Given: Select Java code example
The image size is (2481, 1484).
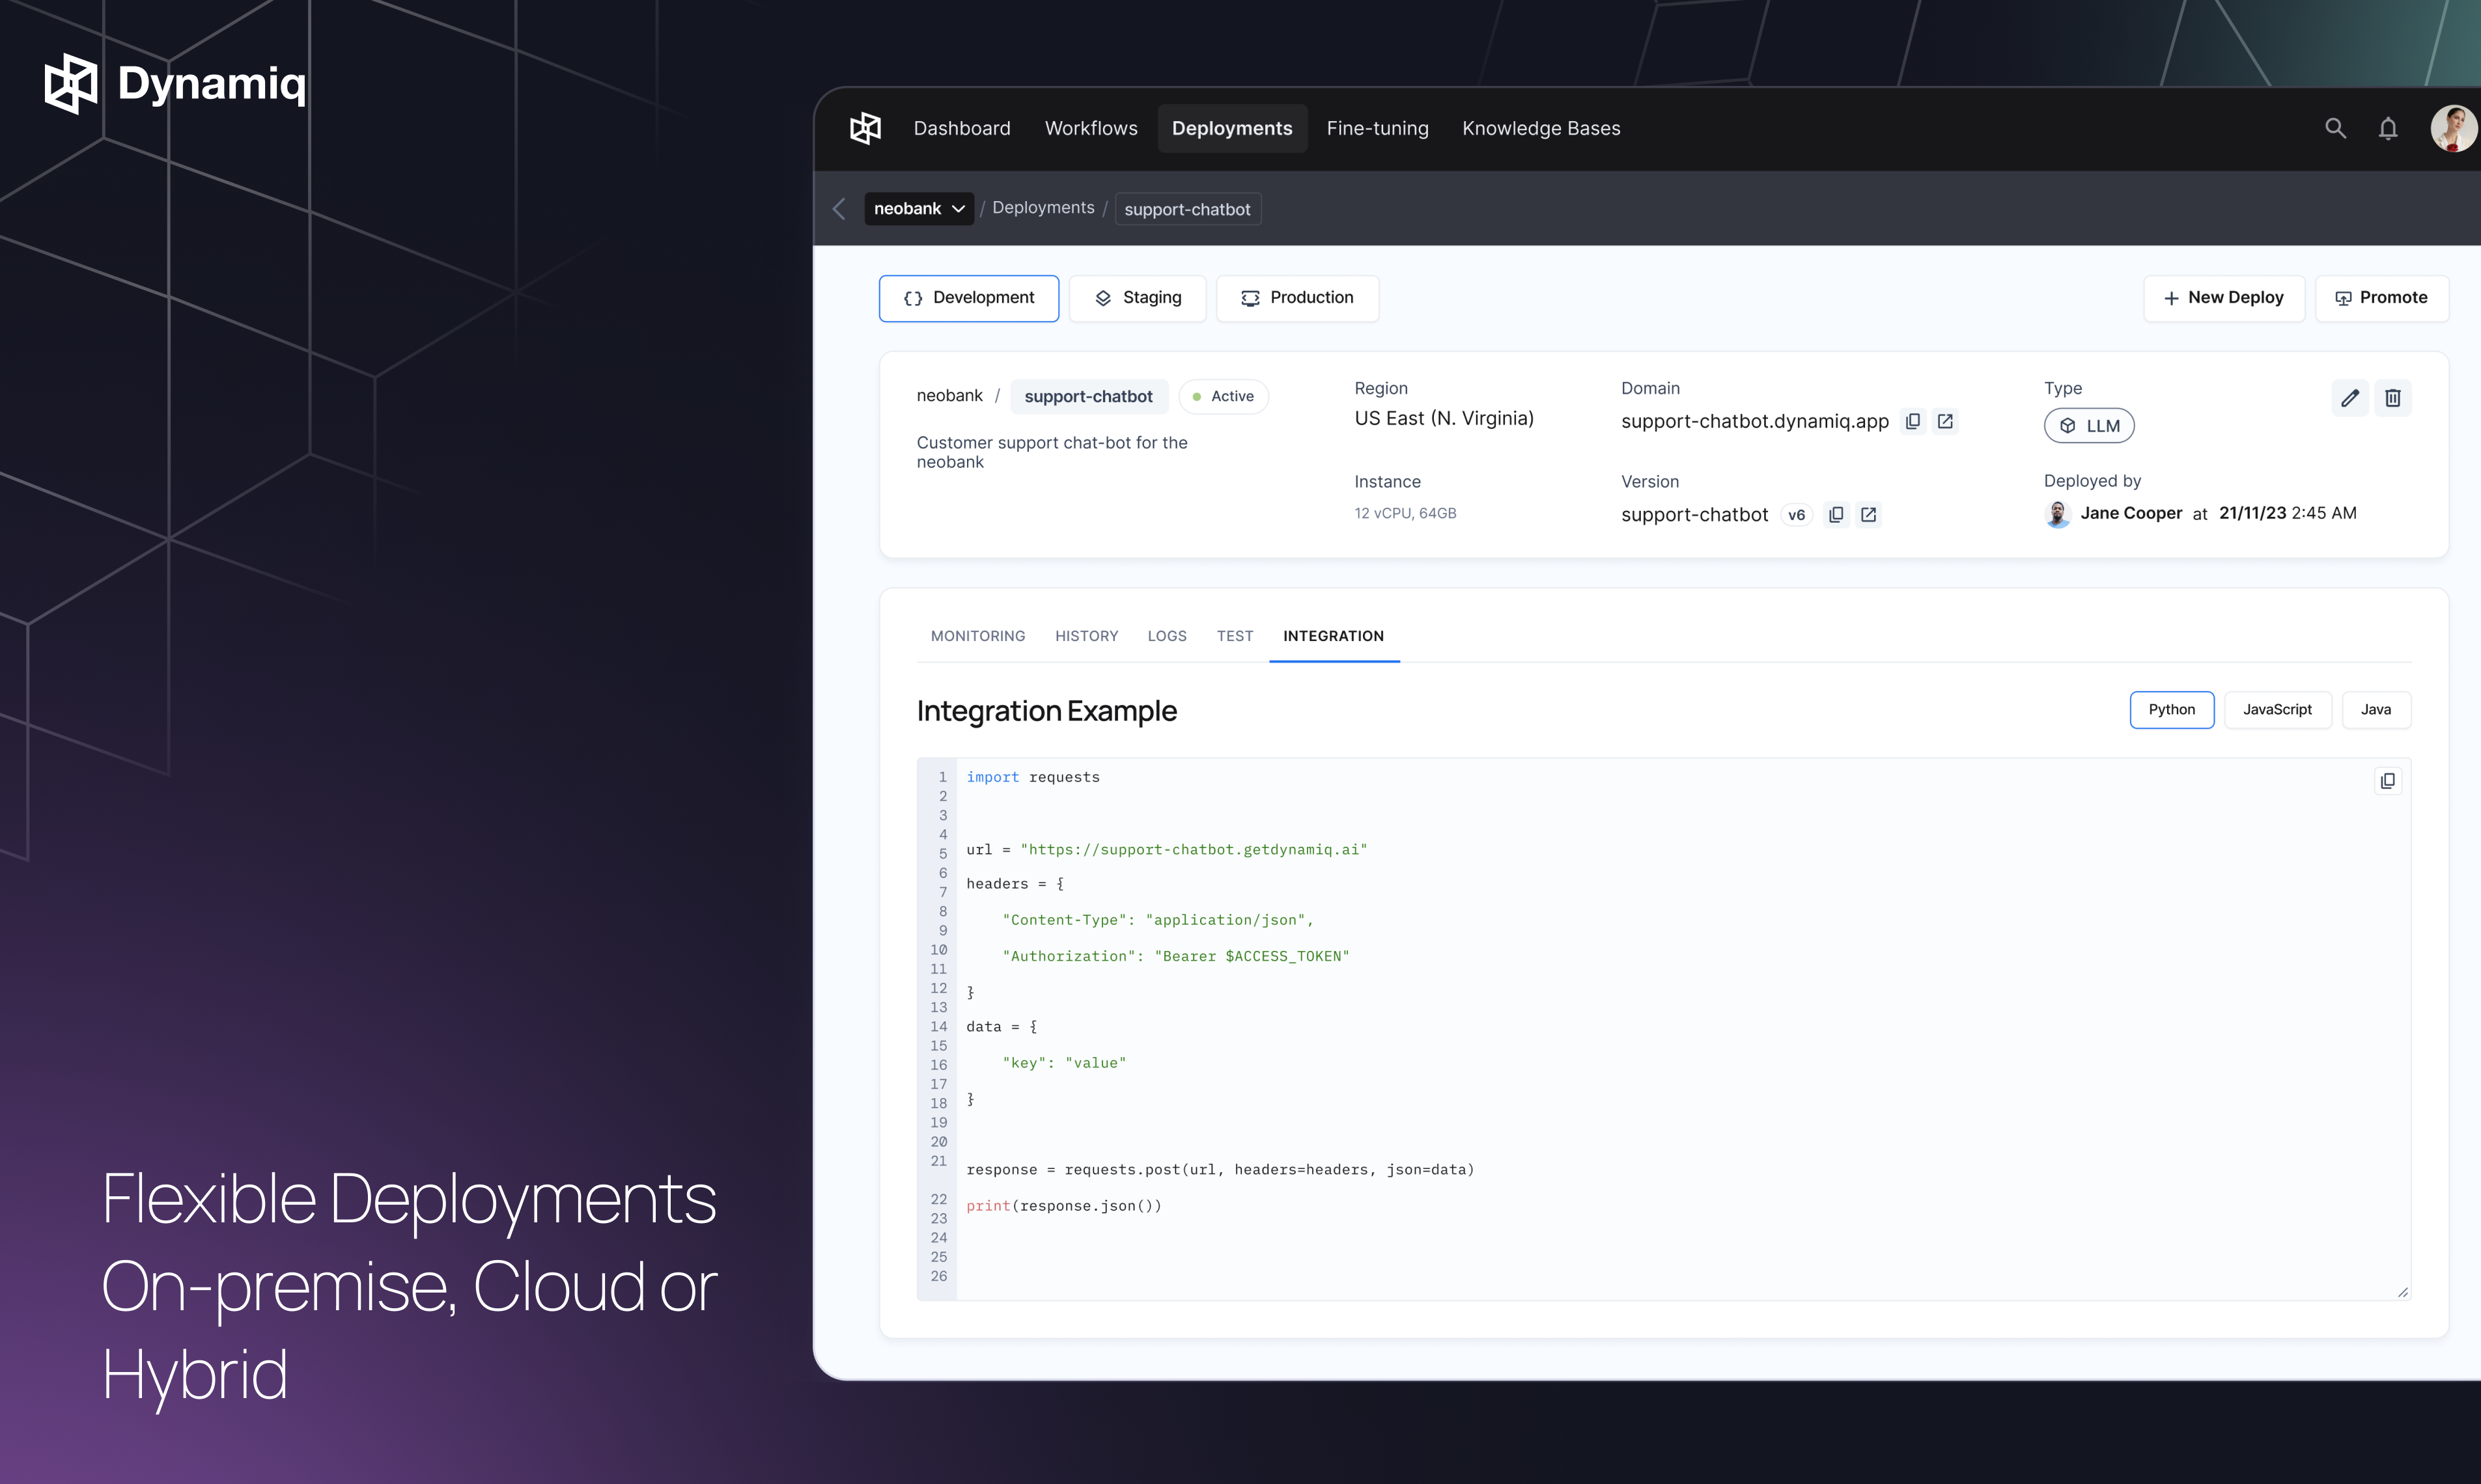Looking at the screenshot, I should (x=2376, y=709).
